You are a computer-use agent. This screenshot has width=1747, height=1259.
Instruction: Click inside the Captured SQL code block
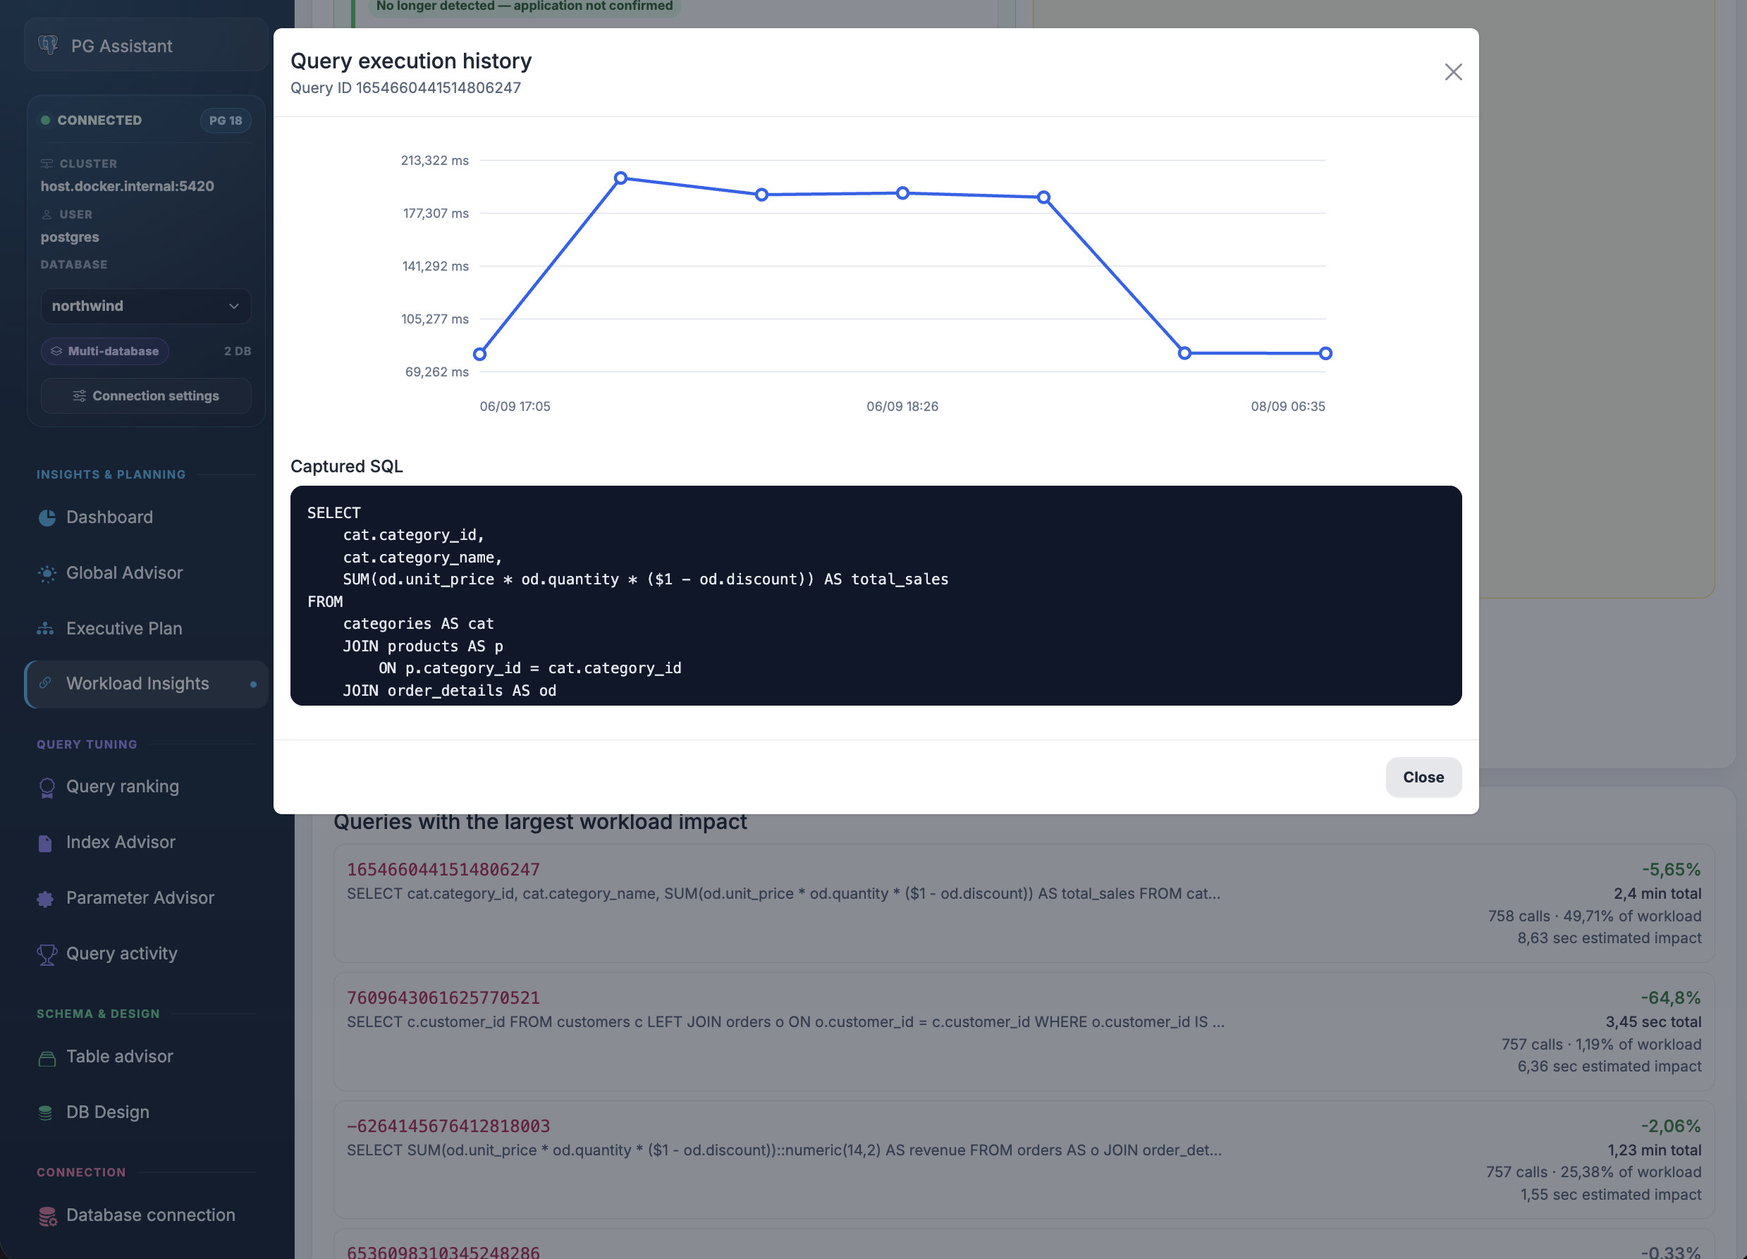(876, 595)
